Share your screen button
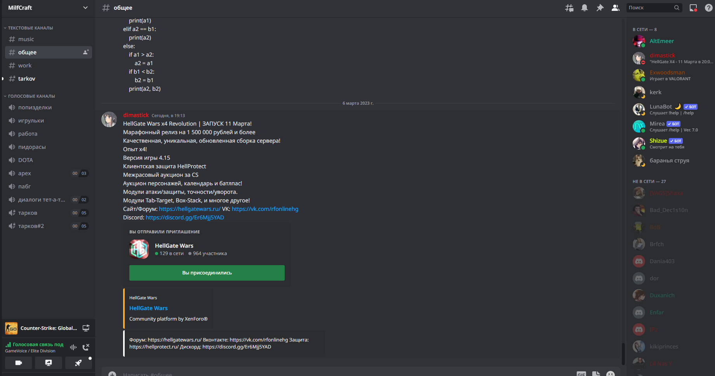This screenshot has height=376, width=715. pyautogui.click(x=49, y=363)
